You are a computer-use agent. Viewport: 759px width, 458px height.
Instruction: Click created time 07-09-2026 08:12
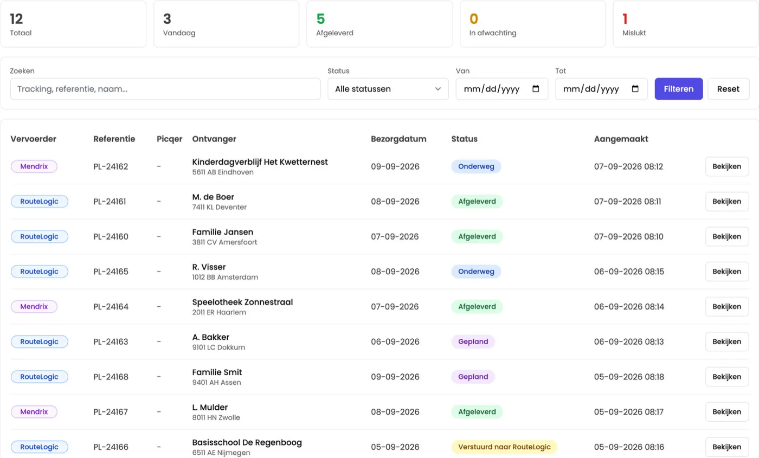[x=629, y=166]
